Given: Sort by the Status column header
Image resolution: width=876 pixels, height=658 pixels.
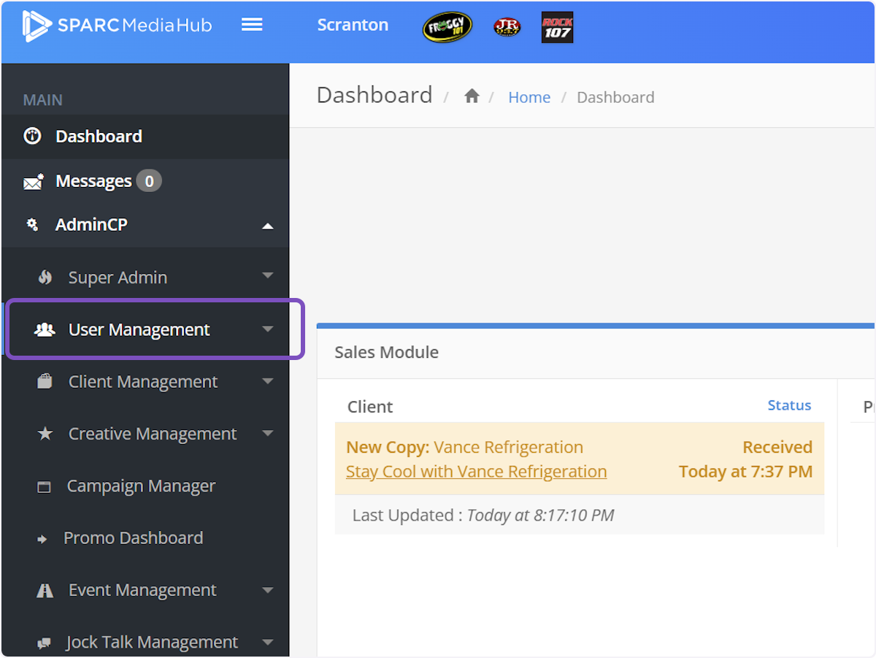Looking at the screenshot, I should click(x=789, y=405).
